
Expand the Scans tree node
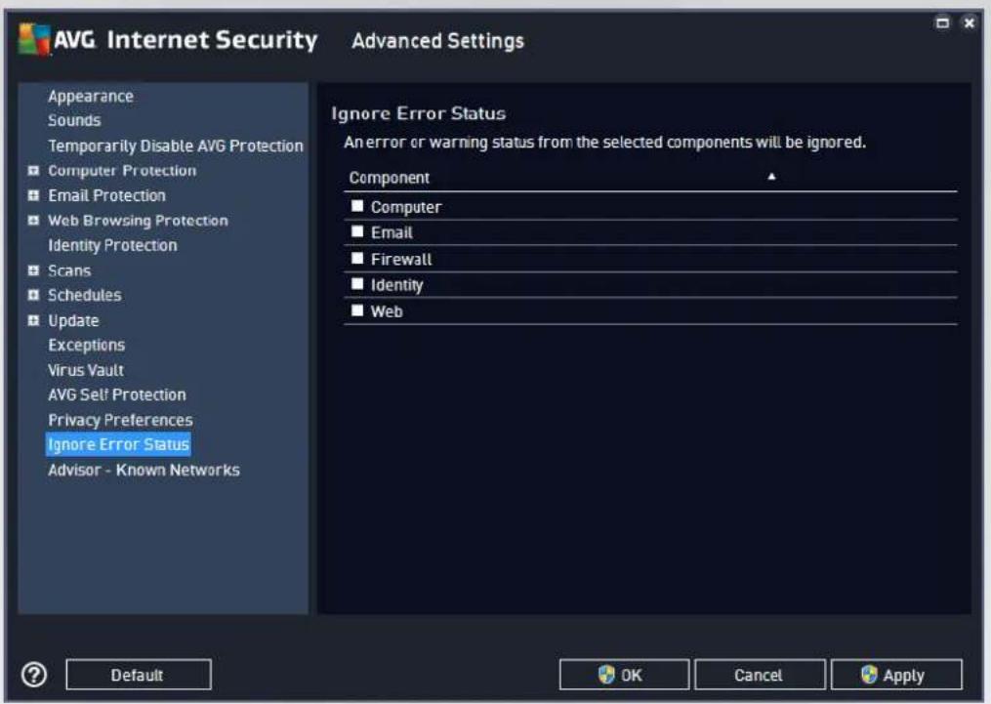33,270
